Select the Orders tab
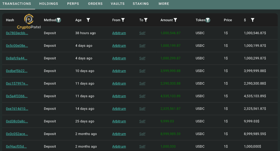 coord(95,4)
